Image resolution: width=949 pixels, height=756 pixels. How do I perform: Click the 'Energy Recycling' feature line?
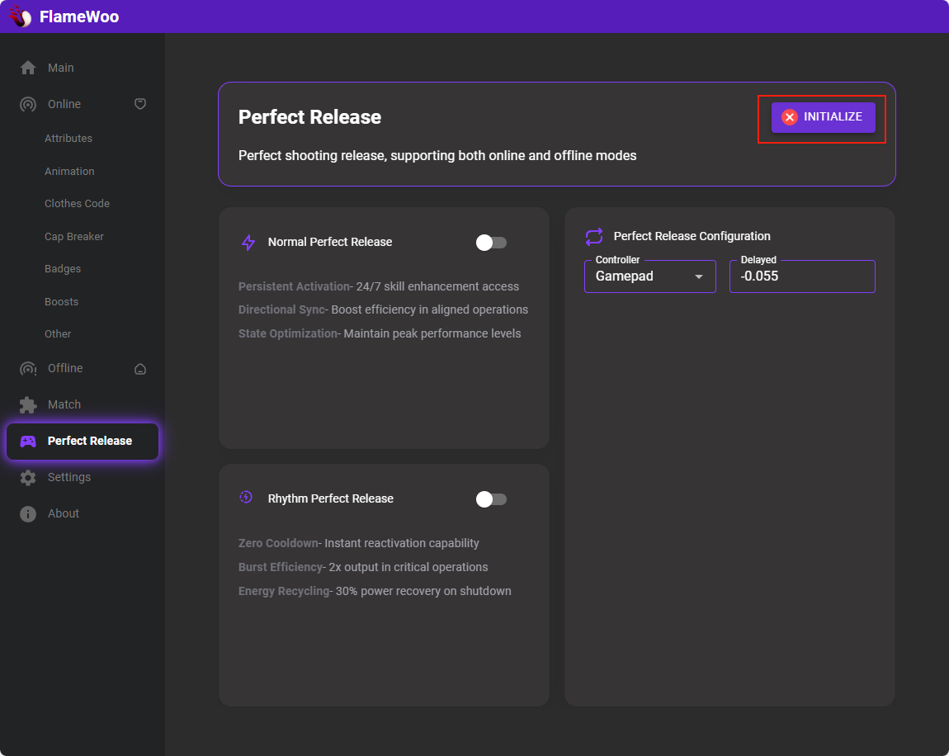pos(375,592)
